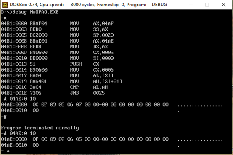Click the '-g' go command
The height and width of the screenshot is (155, 233).
4,117
